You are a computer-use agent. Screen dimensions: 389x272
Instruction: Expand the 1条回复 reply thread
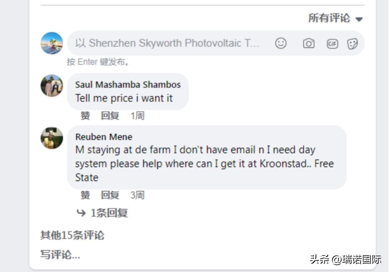click(103, 213)
